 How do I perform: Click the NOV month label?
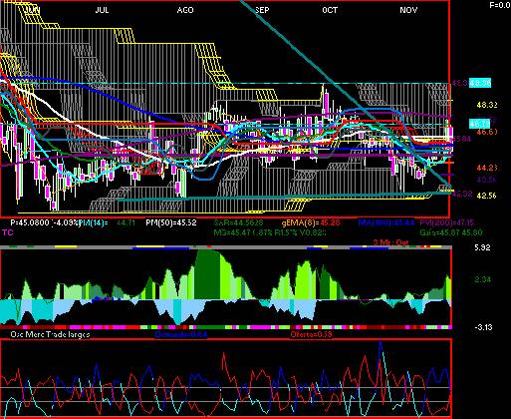tap(408, 10)
